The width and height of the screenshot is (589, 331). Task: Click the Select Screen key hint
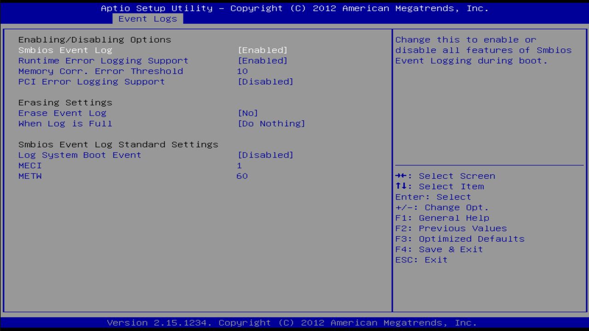coord(445,176)
